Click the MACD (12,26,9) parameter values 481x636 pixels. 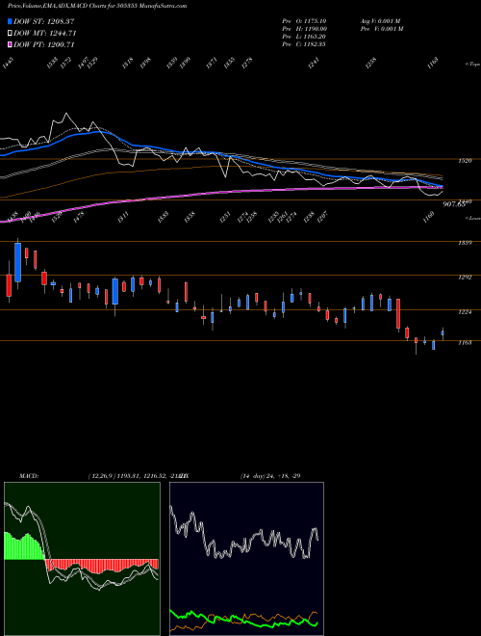pyautogui.click(x=138, y=476)
